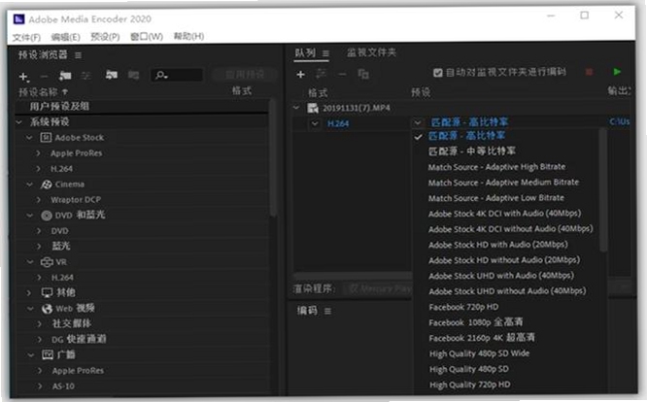The height and width of the screenshot is (402, 647).
Task: Expand the DG 快速通道 item
Action: coord(40,339)
